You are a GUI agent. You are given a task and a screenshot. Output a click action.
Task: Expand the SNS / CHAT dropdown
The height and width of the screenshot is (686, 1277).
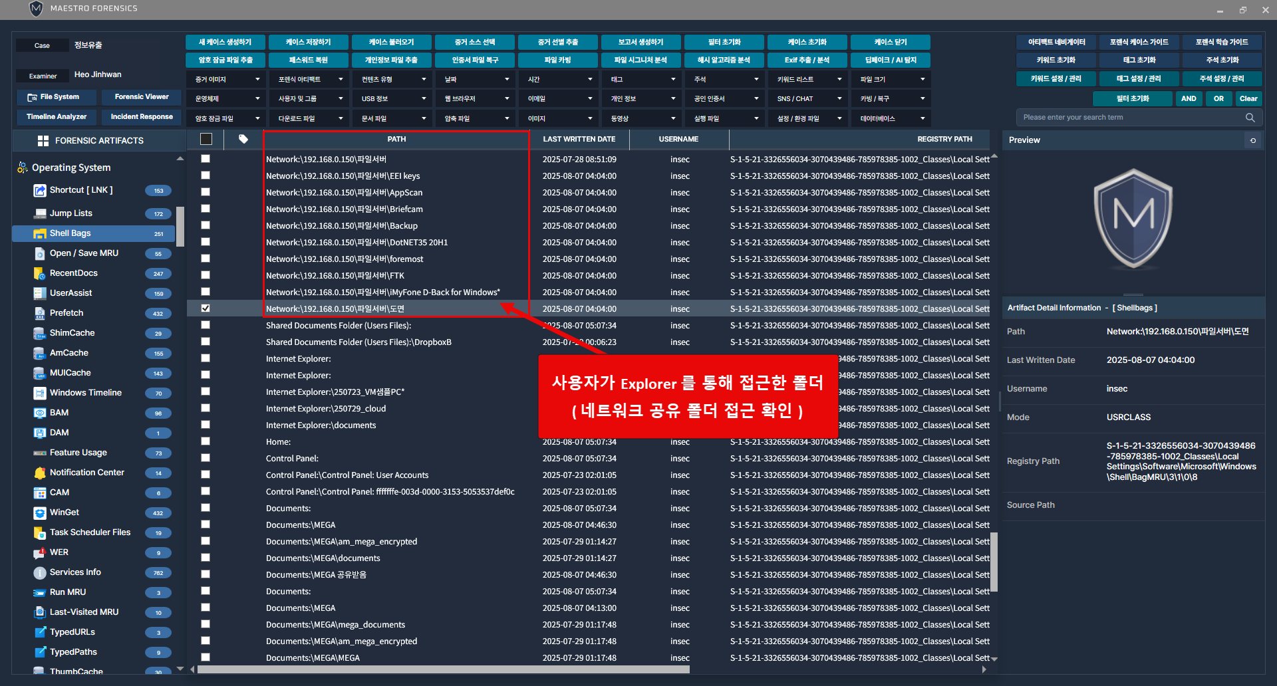pos(807,98)
